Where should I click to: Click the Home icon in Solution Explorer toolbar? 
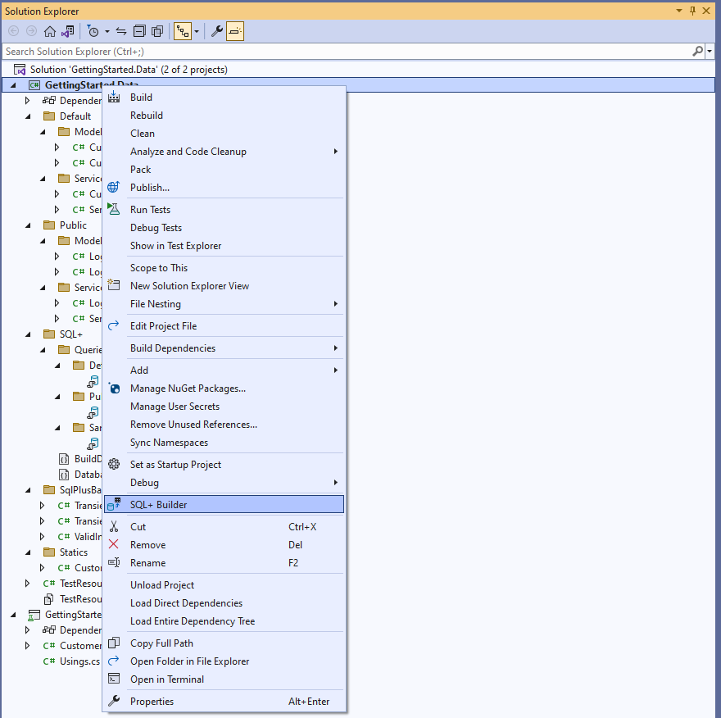point(50,31)
